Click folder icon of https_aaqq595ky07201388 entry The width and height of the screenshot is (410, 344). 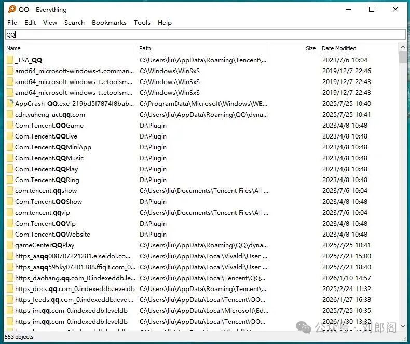click(10, 267)
